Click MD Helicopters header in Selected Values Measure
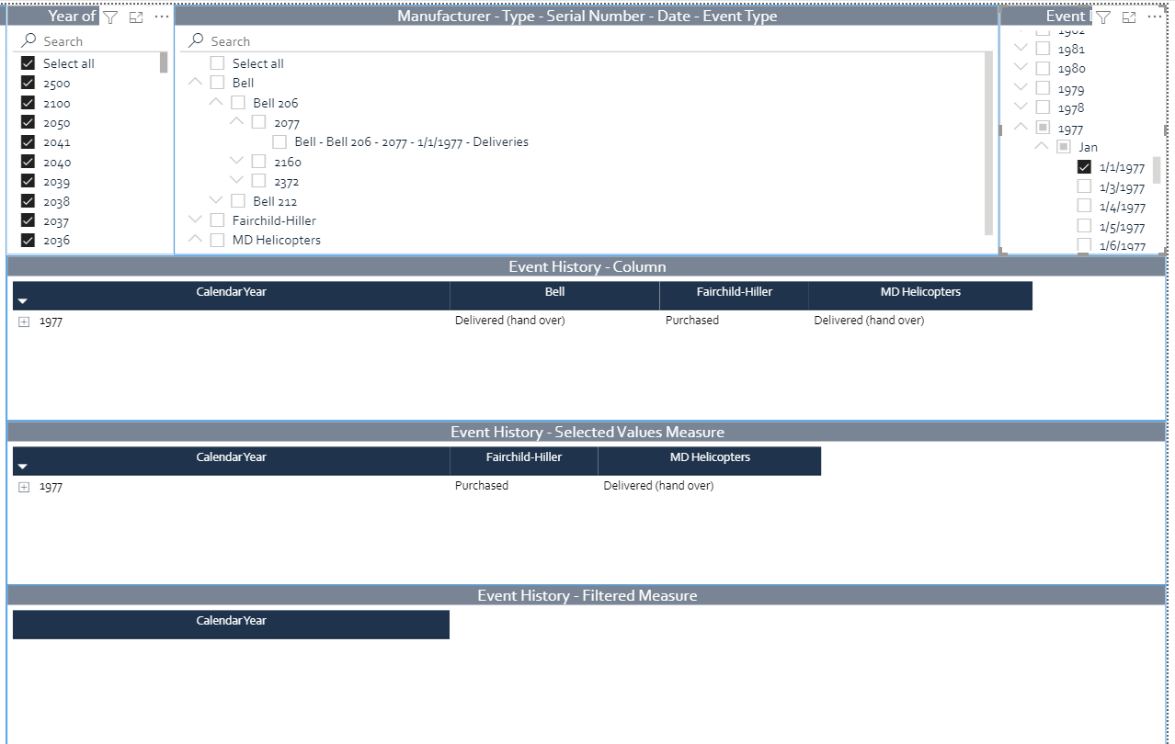1175x744 pixels. pyautogui.click(x=710, y=460)
